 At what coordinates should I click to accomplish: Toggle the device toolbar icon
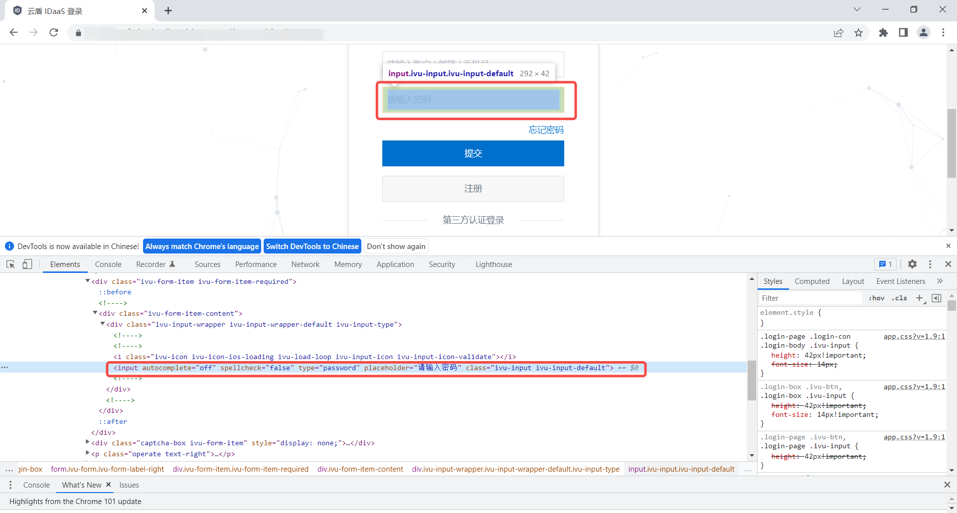pos(27,264)
